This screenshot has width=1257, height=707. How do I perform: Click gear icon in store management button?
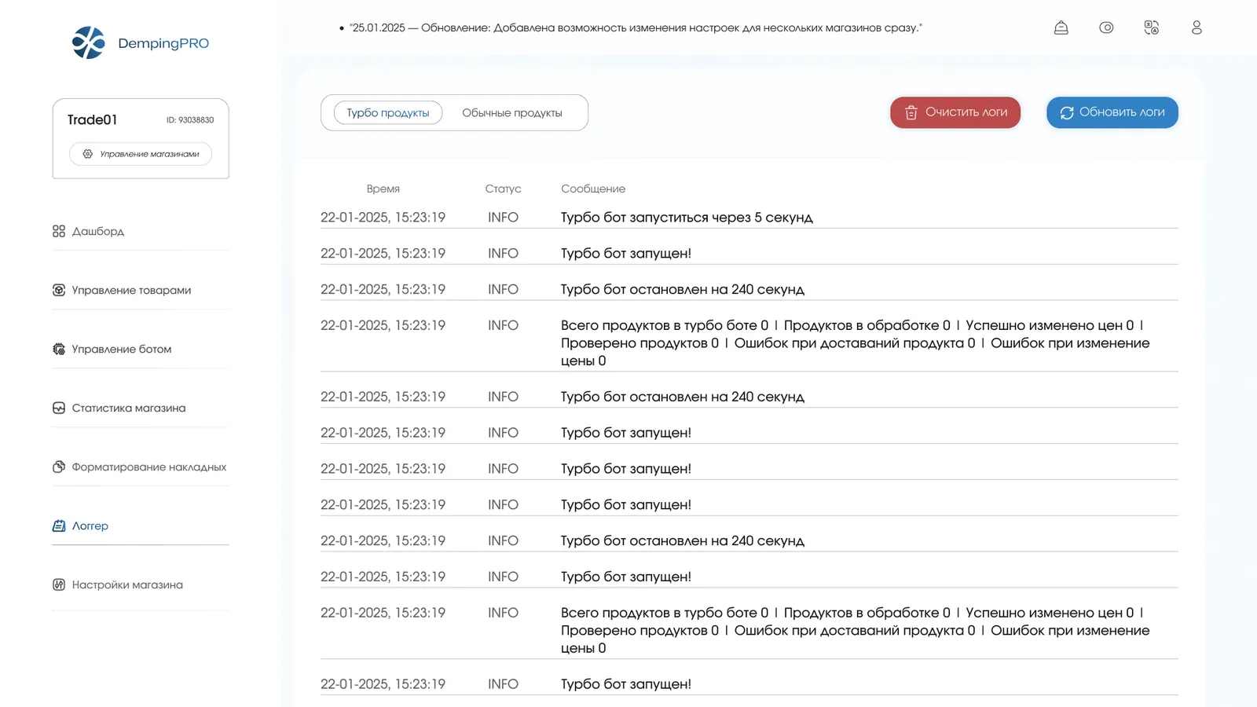click(88, 154)
